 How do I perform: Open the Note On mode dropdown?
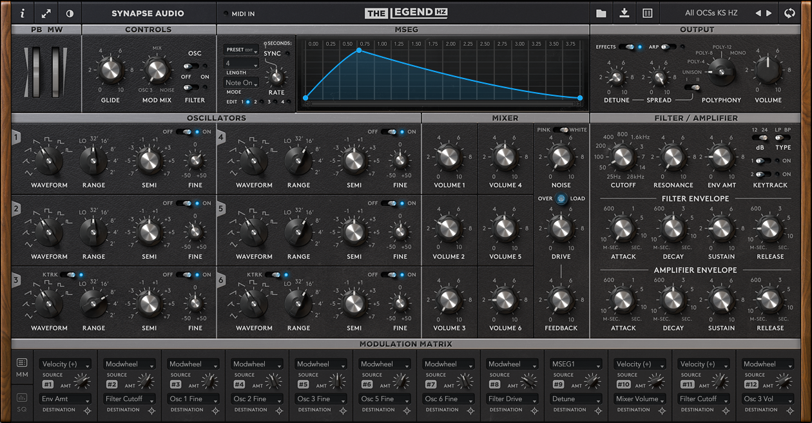[x=241, y=83]
